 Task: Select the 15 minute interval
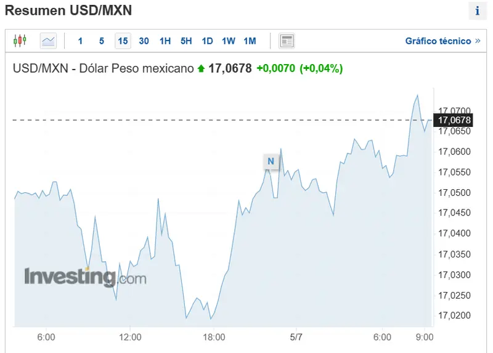(123, 41)
